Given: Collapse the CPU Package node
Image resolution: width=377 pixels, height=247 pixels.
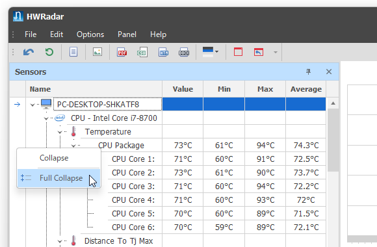Looking at the screenshot, I should (x=73, y=146).
